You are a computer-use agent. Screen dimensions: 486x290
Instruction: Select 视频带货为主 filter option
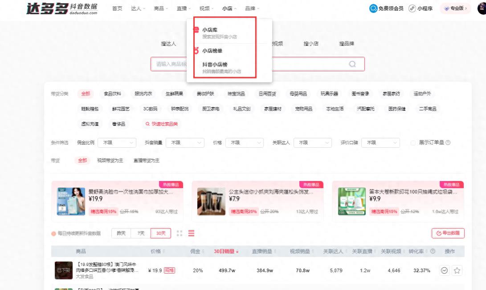110,160
